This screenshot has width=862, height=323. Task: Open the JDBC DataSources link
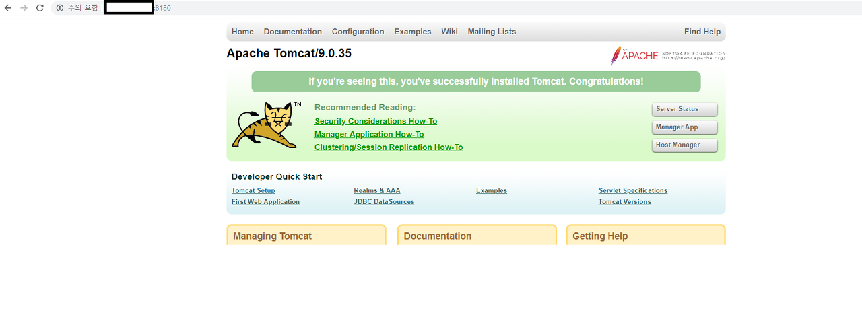point(384,202)
